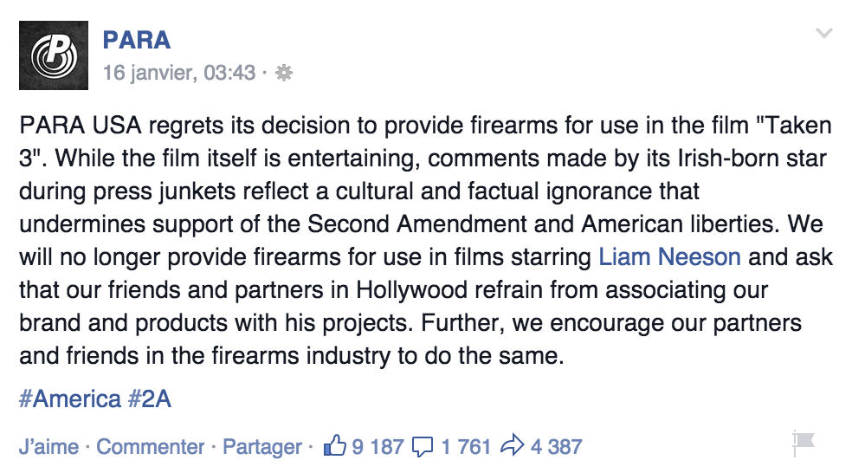This screenshot has height=473, width=852.
Task: Click J'aime to like the post
Action: (49, 447)
